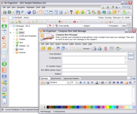Viewport: 137px width, 114px height.
Task: Open the padlock passwords module in sidebar
Action: point(4,89)
